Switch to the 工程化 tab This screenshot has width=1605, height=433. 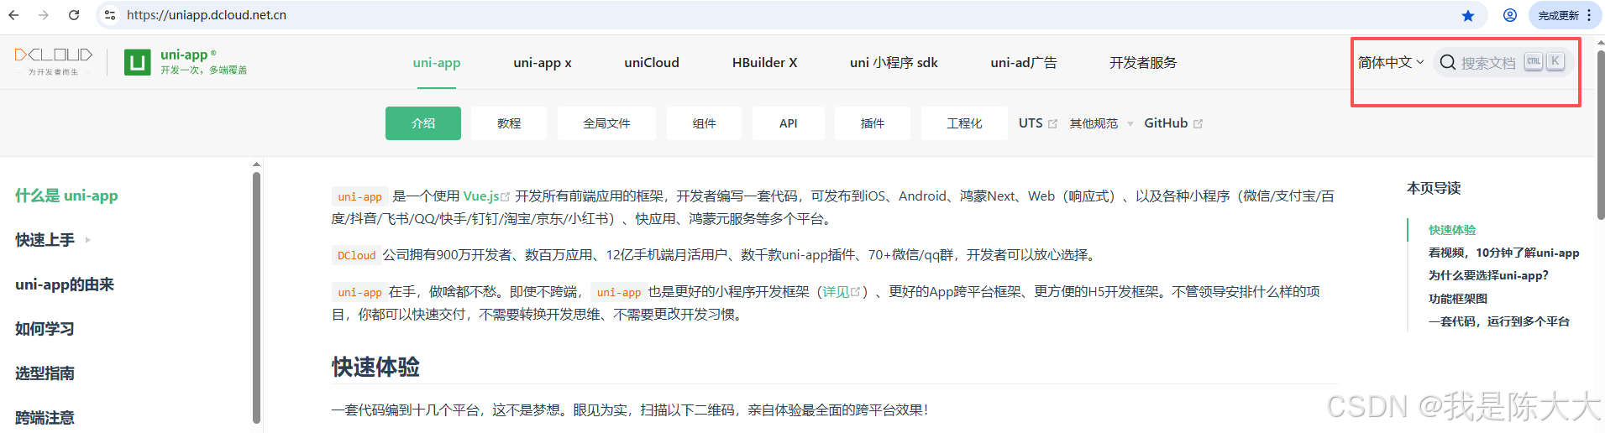click(964, 123)
